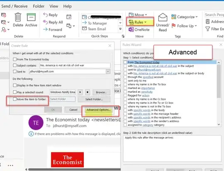Expand the Sent to address dropdown
The image size is (224, 171).
(108, 71)
